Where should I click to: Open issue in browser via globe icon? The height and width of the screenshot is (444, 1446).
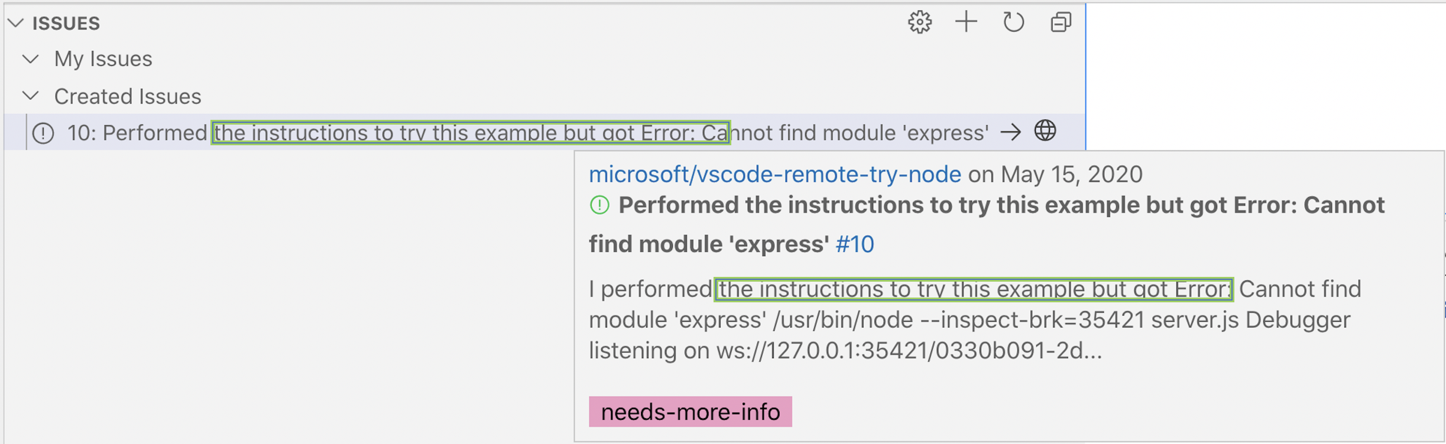[x=1047, y=131]
